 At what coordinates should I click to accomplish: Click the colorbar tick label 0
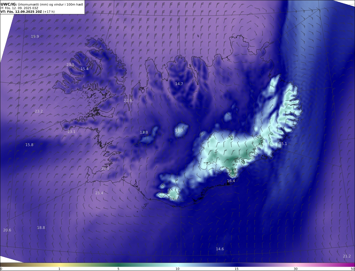1,269
